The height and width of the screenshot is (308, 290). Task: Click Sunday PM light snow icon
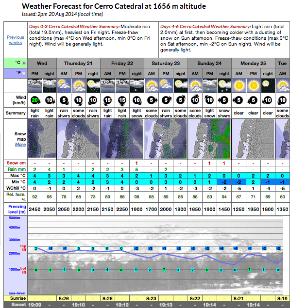(209, 85)
